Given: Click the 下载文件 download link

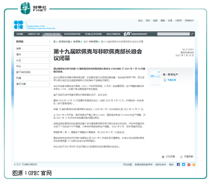Looking at the screenshot, I should pyautogui.click(x=172, y=80).
